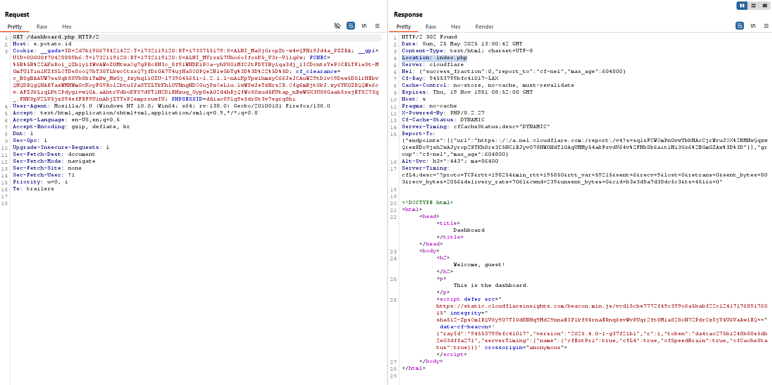This screenshot has width=772, height=385.
Task: Click the 'Accept: text/html' header line
Action: click(x=135, y=113)
